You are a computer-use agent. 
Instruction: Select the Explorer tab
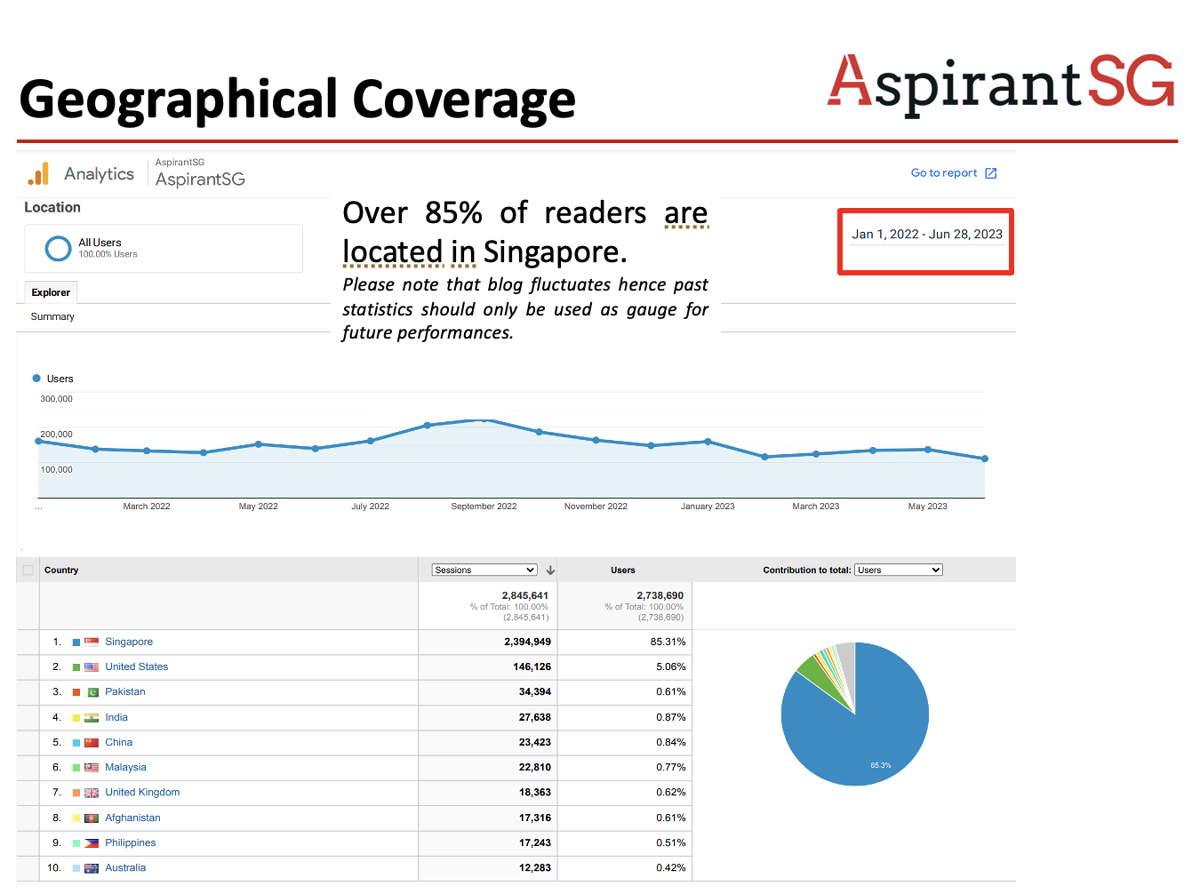tap(51, 292)
